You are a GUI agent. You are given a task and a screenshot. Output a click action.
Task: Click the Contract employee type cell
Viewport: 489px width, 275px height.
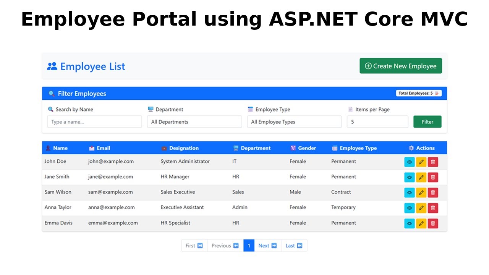pos(341,192)
